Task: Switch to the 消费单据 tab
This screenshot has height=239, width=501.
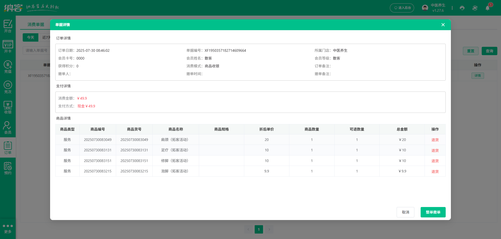Action: 36,24
